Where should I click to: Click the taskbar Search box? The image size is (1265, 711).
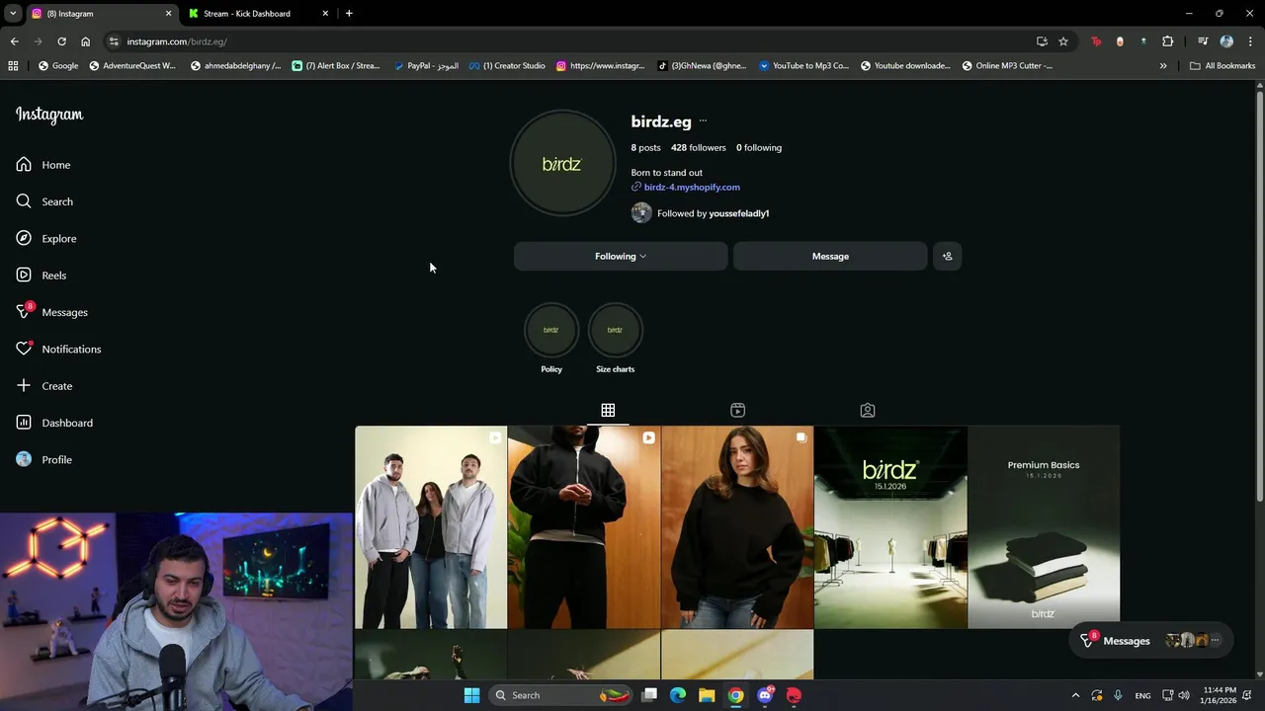point(560,695)
